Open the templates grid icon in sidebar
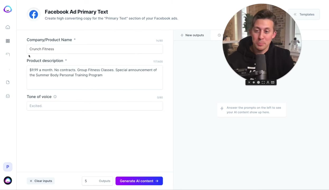Image resolution: width=329 pixels, height=190 pixels. point(8,41)
